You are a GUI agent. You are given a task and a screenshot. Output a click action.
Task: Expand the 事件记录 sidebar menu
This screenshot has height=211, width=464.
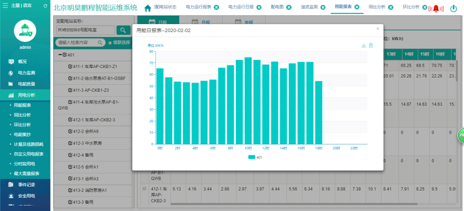(x=27, y=185)
